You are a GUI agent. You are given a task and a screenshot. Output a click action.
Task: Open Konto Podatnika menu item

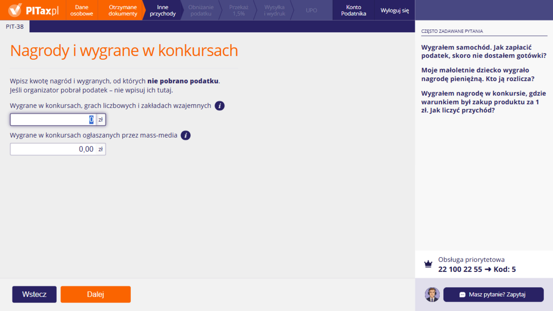[x=353, y=11]
